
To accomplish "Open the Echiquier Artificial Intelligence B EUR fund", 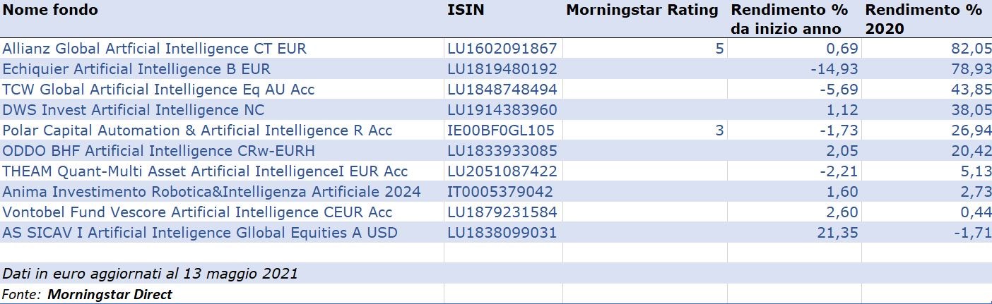I will point(136,69).
